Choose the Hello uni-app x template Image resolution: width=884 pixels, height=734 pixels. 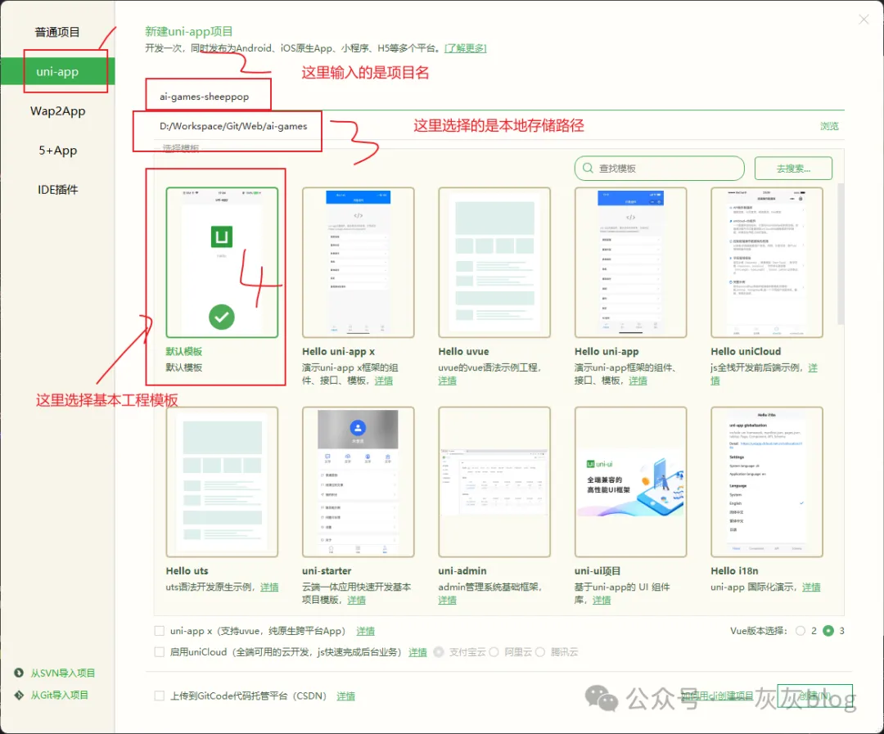point(358,260)
